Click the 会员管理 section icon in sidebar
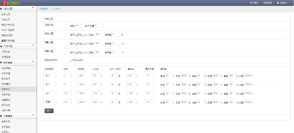 tap(1, 46)
